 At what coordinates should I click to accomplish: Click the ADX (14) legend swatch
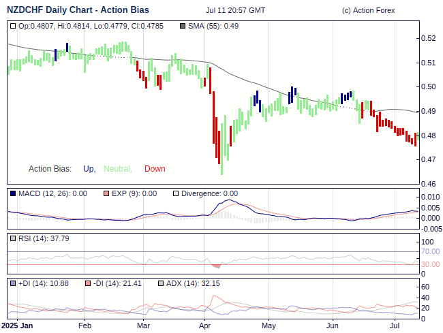[161, 283]
